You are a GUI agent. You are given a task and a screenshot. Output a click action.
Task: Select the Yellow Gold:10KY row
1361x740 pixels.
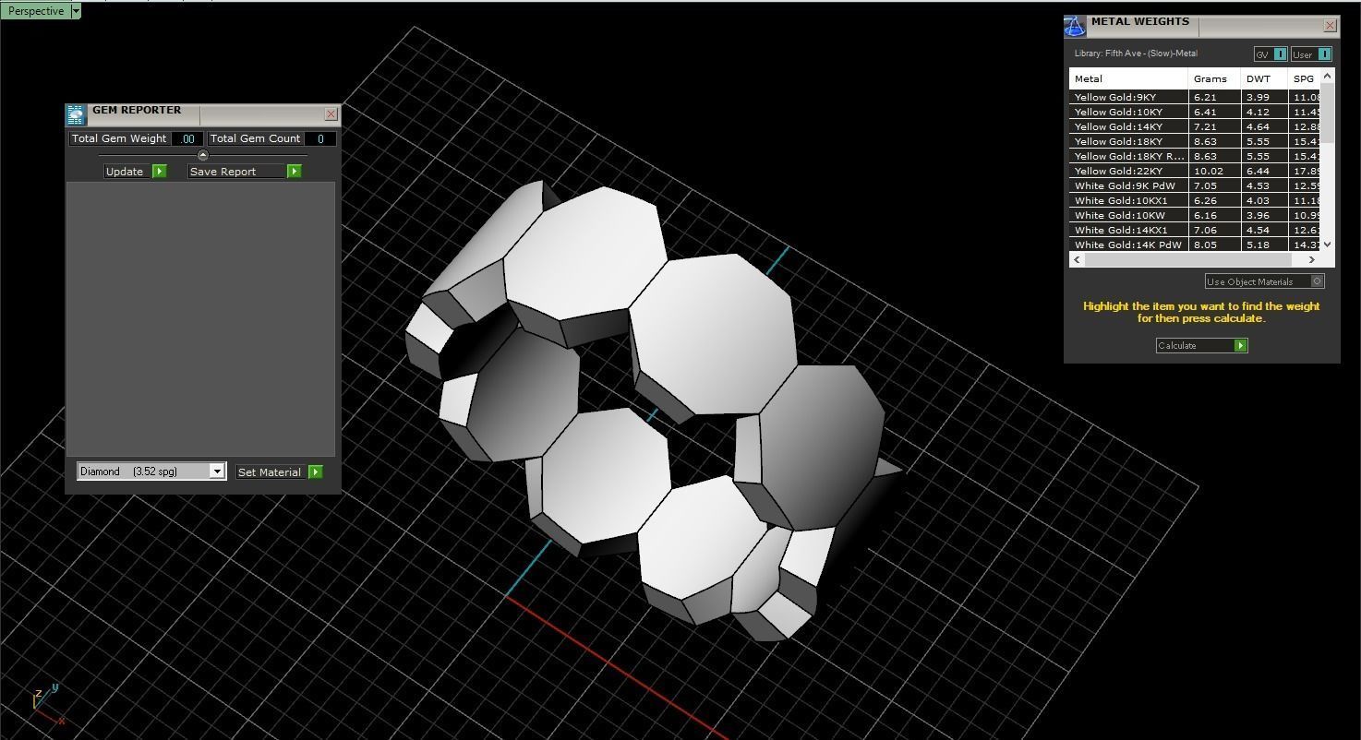(x=1196, y=112)
